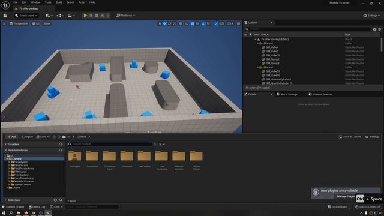This screenshot has height=216, width=384.
Task: Change the Lit view mode
Action: (36, 23)
